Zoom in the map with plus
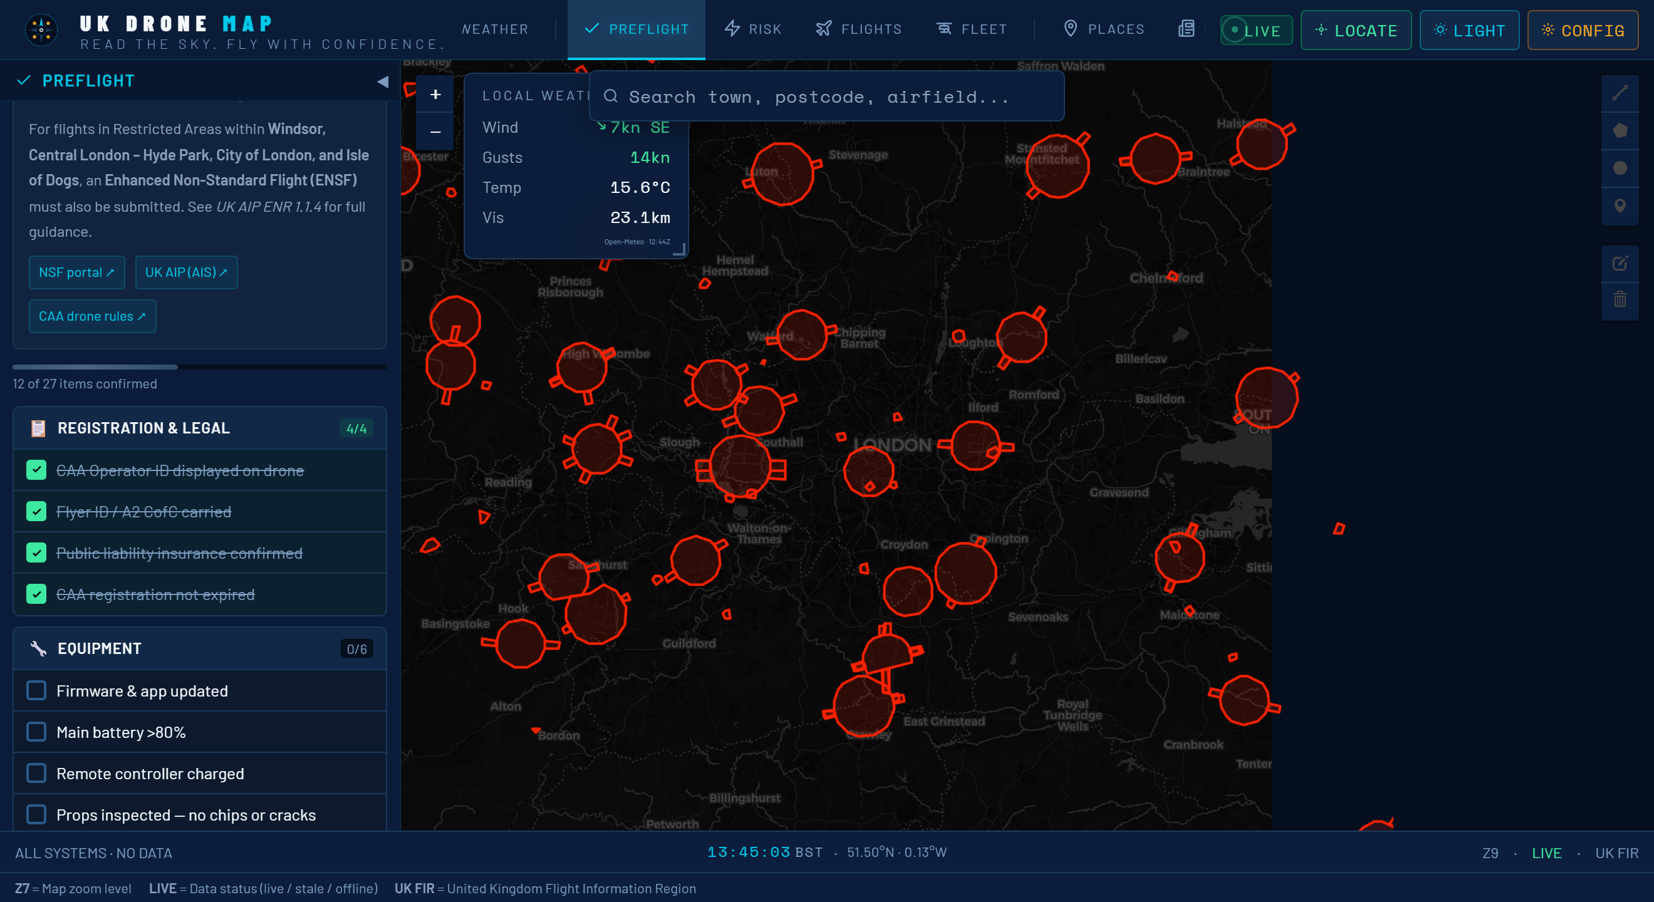The image size is (1654, 902). [x=435, y=95]
